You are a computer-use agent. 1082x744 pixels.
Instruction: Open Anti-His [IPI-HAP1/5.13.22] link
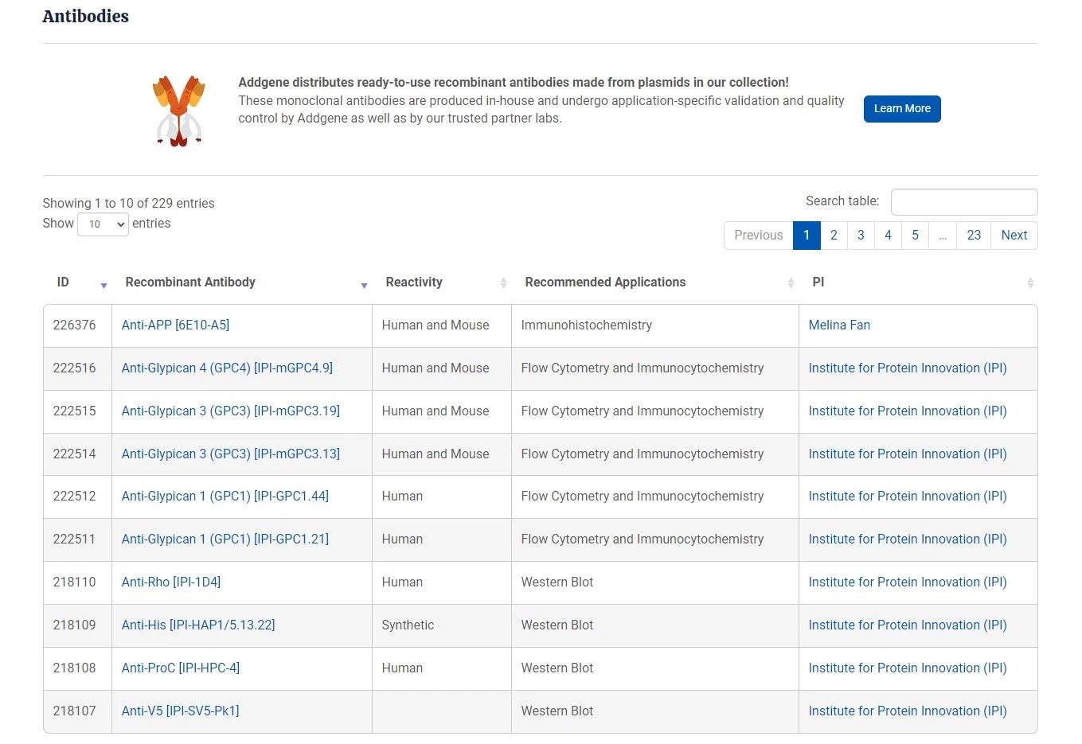click(x=198, y=625)
